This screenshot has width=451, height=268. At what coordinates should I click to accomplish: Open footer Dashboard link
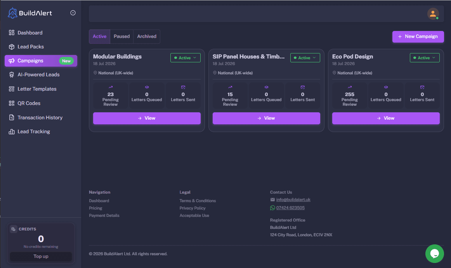pyautogui.click(x=99, y=201)
